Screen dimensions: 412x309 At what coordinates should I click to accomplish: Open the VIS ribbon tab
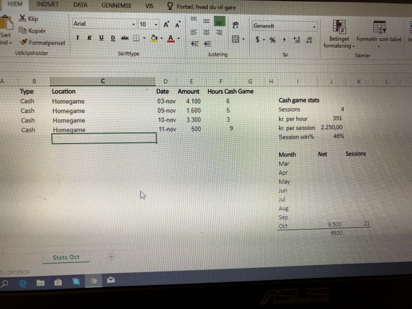[x=149, y=6]
